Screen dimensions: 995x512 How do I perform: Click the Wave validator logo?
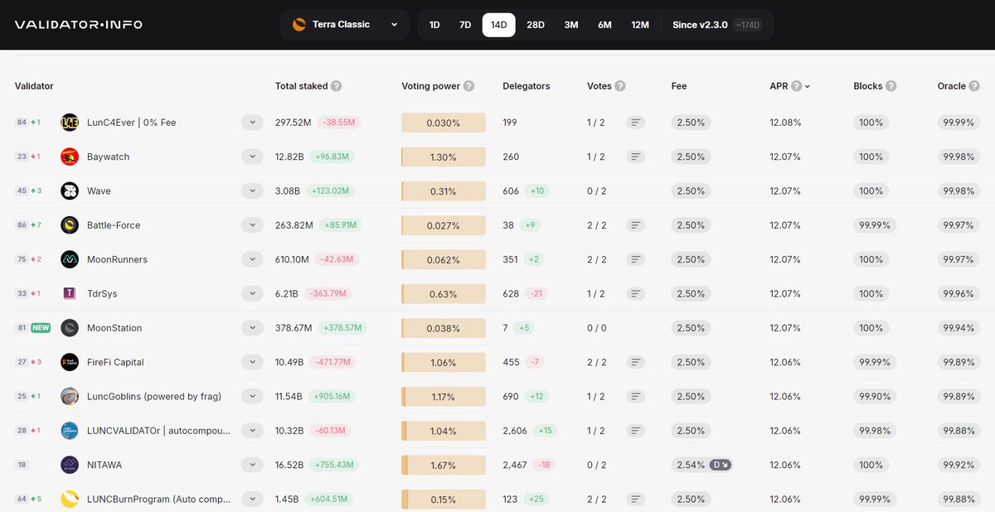70,191
